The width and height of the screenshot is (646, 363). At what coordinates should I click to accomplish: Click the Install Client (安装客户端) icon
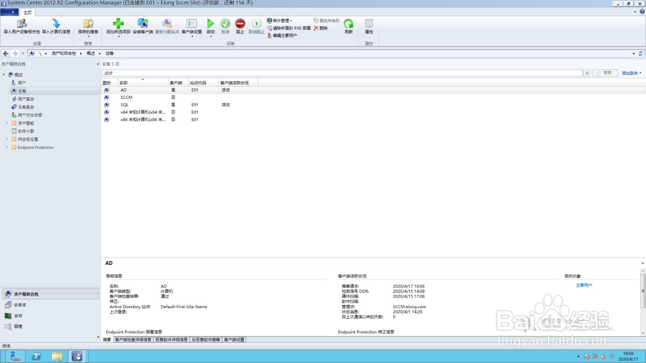coord(143,23)
